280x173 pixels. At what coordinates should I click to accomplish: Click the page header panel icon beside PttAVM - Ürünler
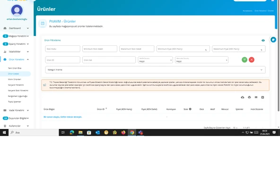click(x=43, y=23)
